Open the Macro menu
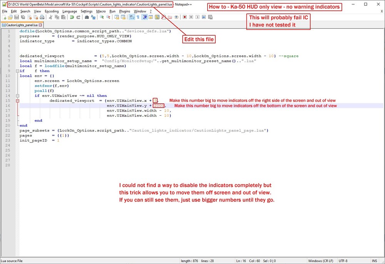The width and height of the screenshot is (385, 264). click(100, 11)
